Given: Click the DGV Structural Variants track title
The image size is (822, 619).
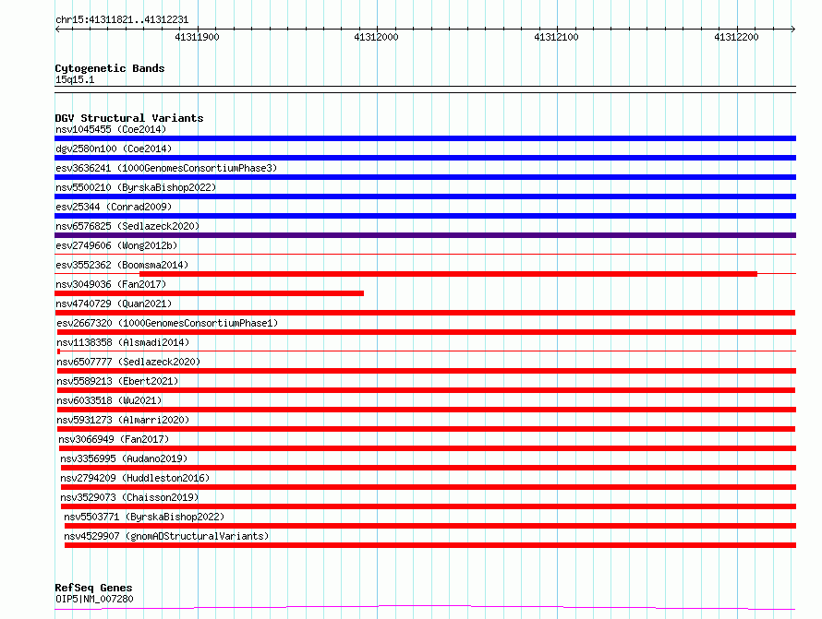Looking at the screenshot, I should (129, 118).
